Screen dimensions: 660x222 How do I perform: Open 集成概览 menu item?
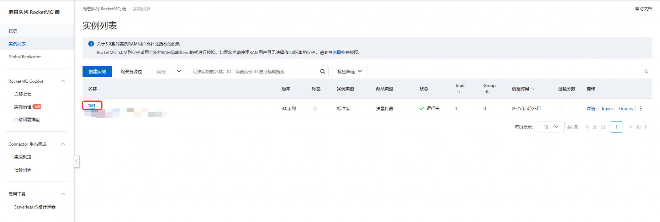(x=23, y=157)
